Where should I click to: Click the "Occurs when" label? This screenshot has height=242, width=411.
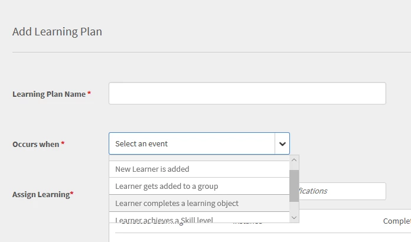(35, 144)
